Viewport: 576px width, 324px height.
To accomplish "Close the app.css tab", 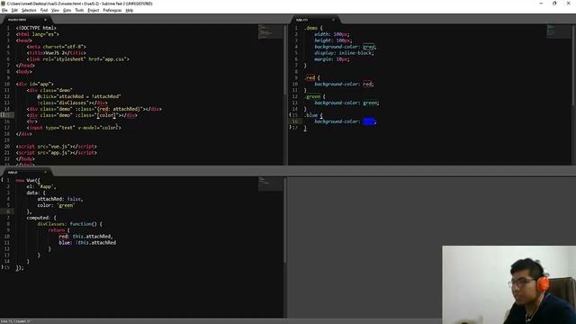I will 333,20.
